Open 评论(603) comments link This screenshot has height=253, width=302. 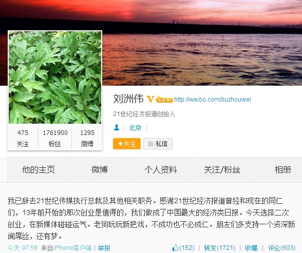[x=281, y=248]
